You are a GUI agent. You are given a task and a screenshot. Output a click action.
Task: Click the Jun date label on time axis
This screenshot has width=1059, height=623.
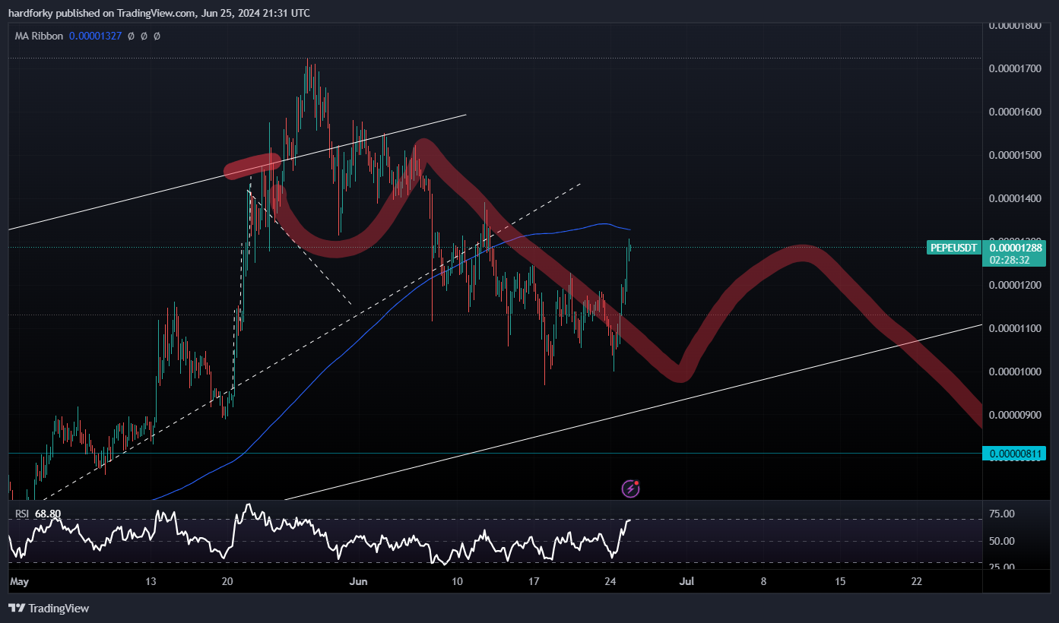point(360,582)
